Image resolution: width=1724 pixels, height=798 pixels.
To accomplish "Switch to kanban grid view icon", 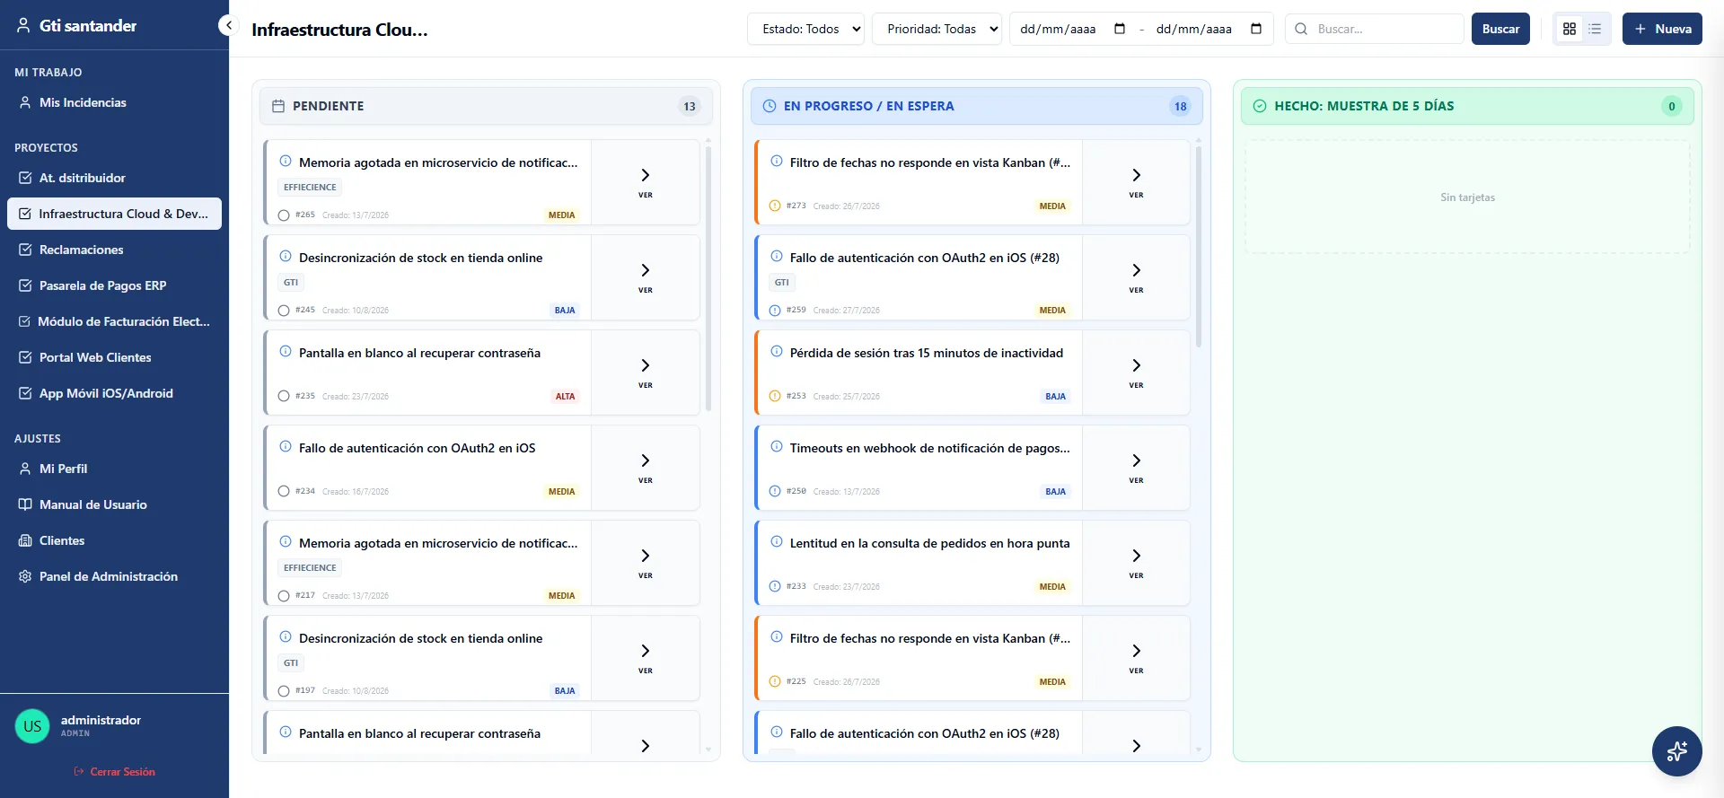I will [x=1570, y=29].
